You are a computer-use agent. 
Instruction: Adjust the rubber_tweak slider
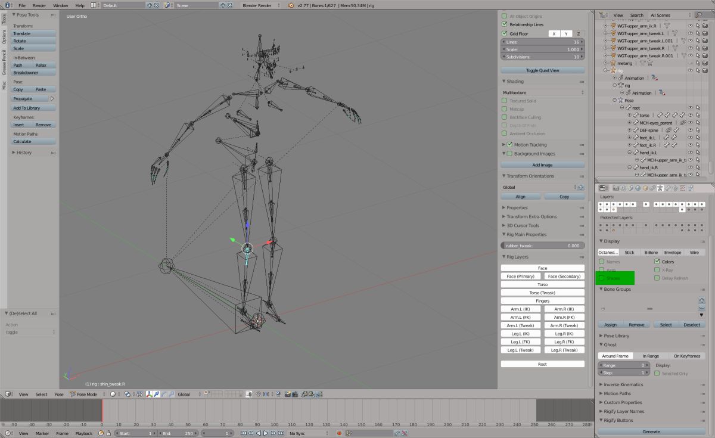tap(542, 246)
